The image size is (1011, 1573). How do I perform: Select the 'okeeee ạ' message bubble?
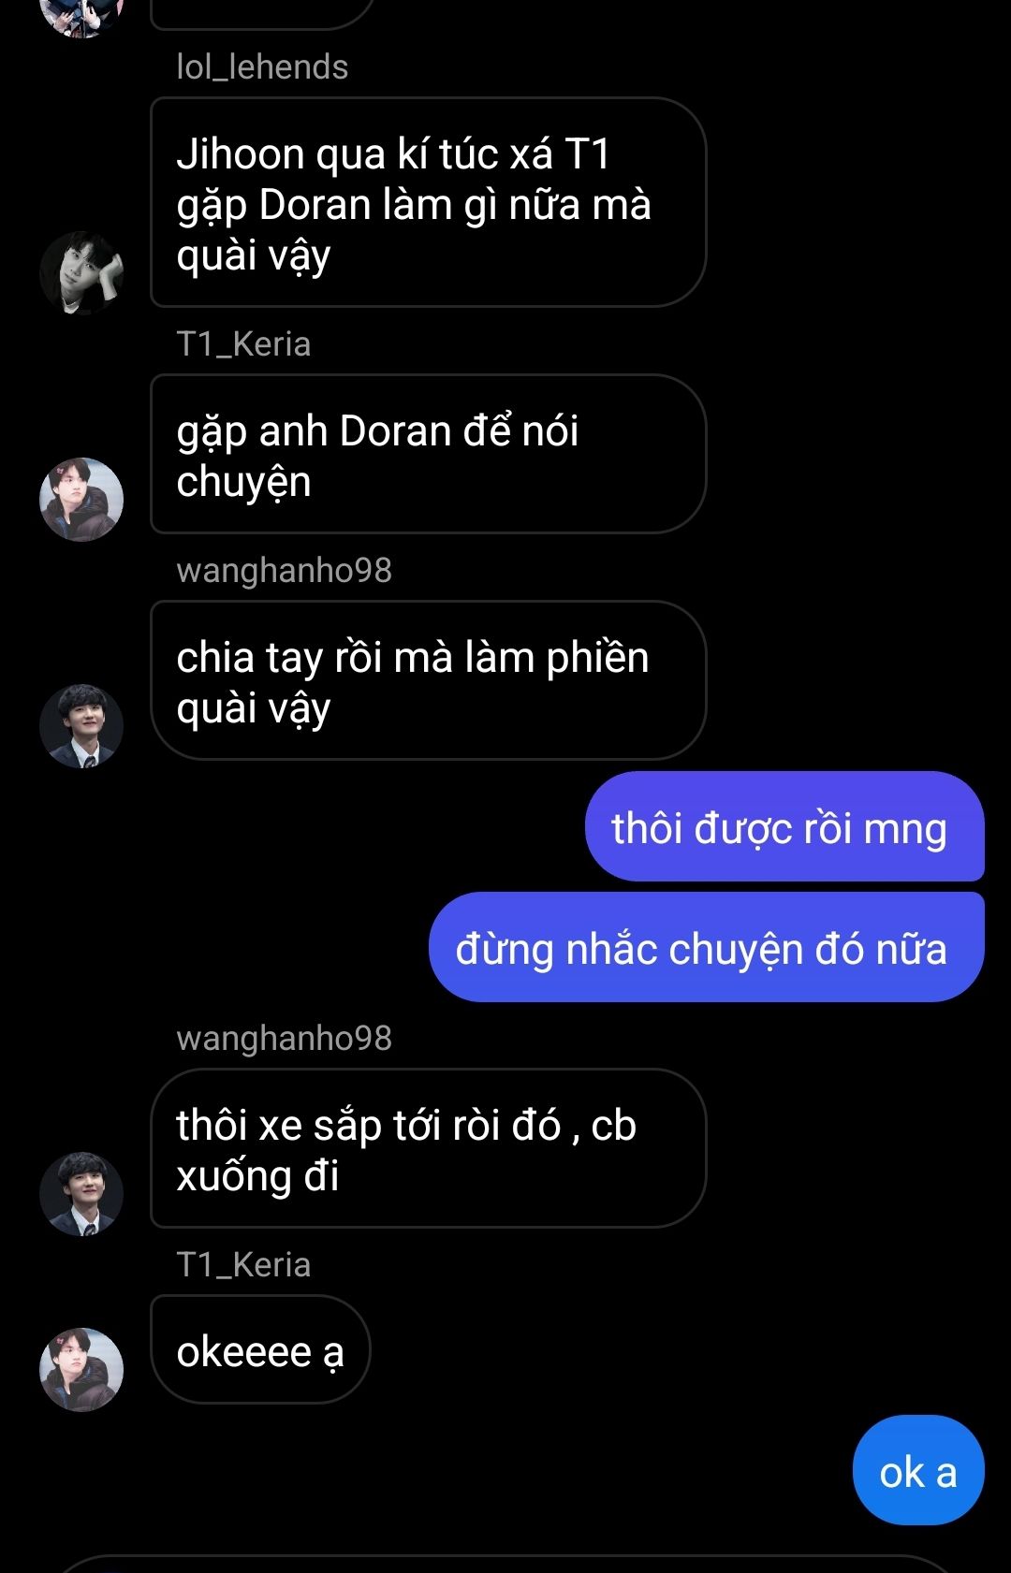coord(260,1349)
